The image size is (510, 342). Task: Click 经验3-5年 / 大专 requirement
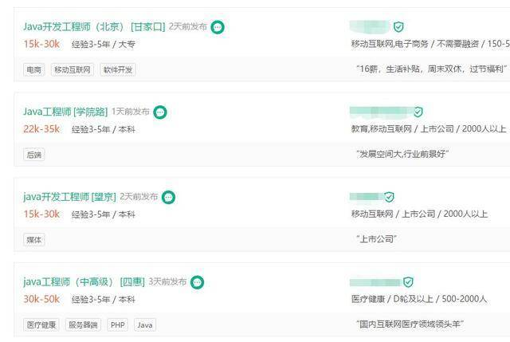click(103, 45)
